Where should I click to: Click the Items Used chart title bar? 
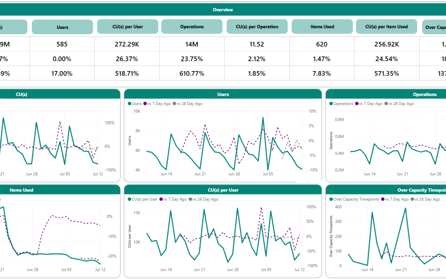(x=60, y=190)
